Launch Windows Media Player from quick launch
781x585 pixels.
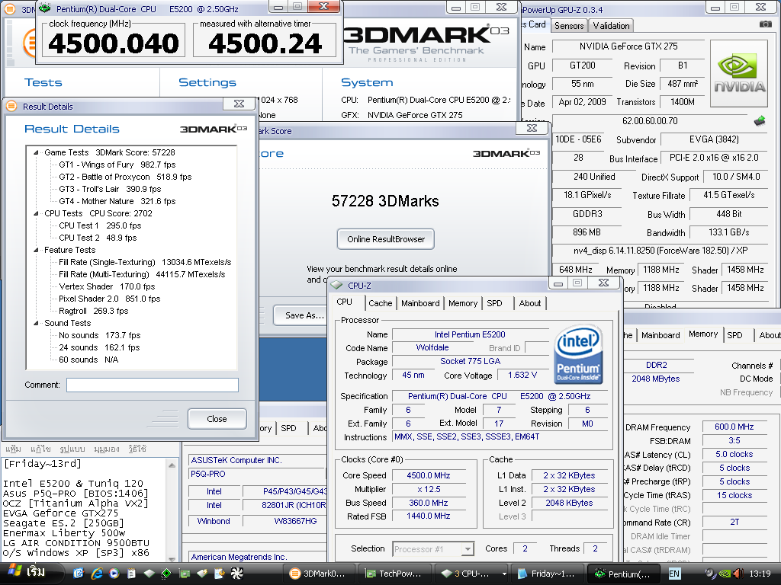pos(114,574)
